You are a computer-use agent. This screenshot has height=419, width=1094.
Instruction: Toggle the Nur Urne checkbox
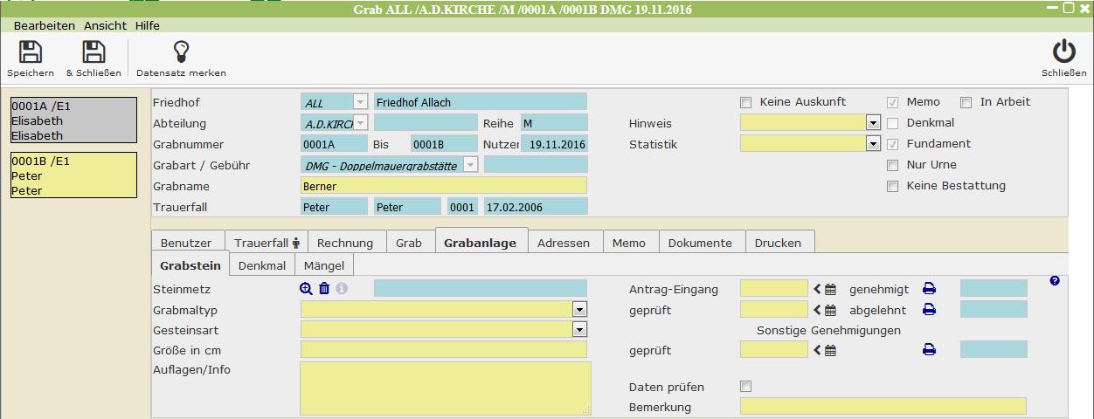click(892, 165)
